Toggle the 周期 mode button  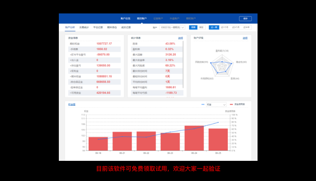[x=193, y=28]
